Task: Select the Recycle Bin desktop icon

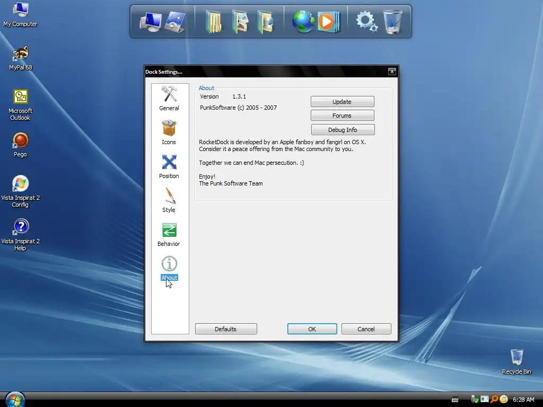Action: coord(516,361)
